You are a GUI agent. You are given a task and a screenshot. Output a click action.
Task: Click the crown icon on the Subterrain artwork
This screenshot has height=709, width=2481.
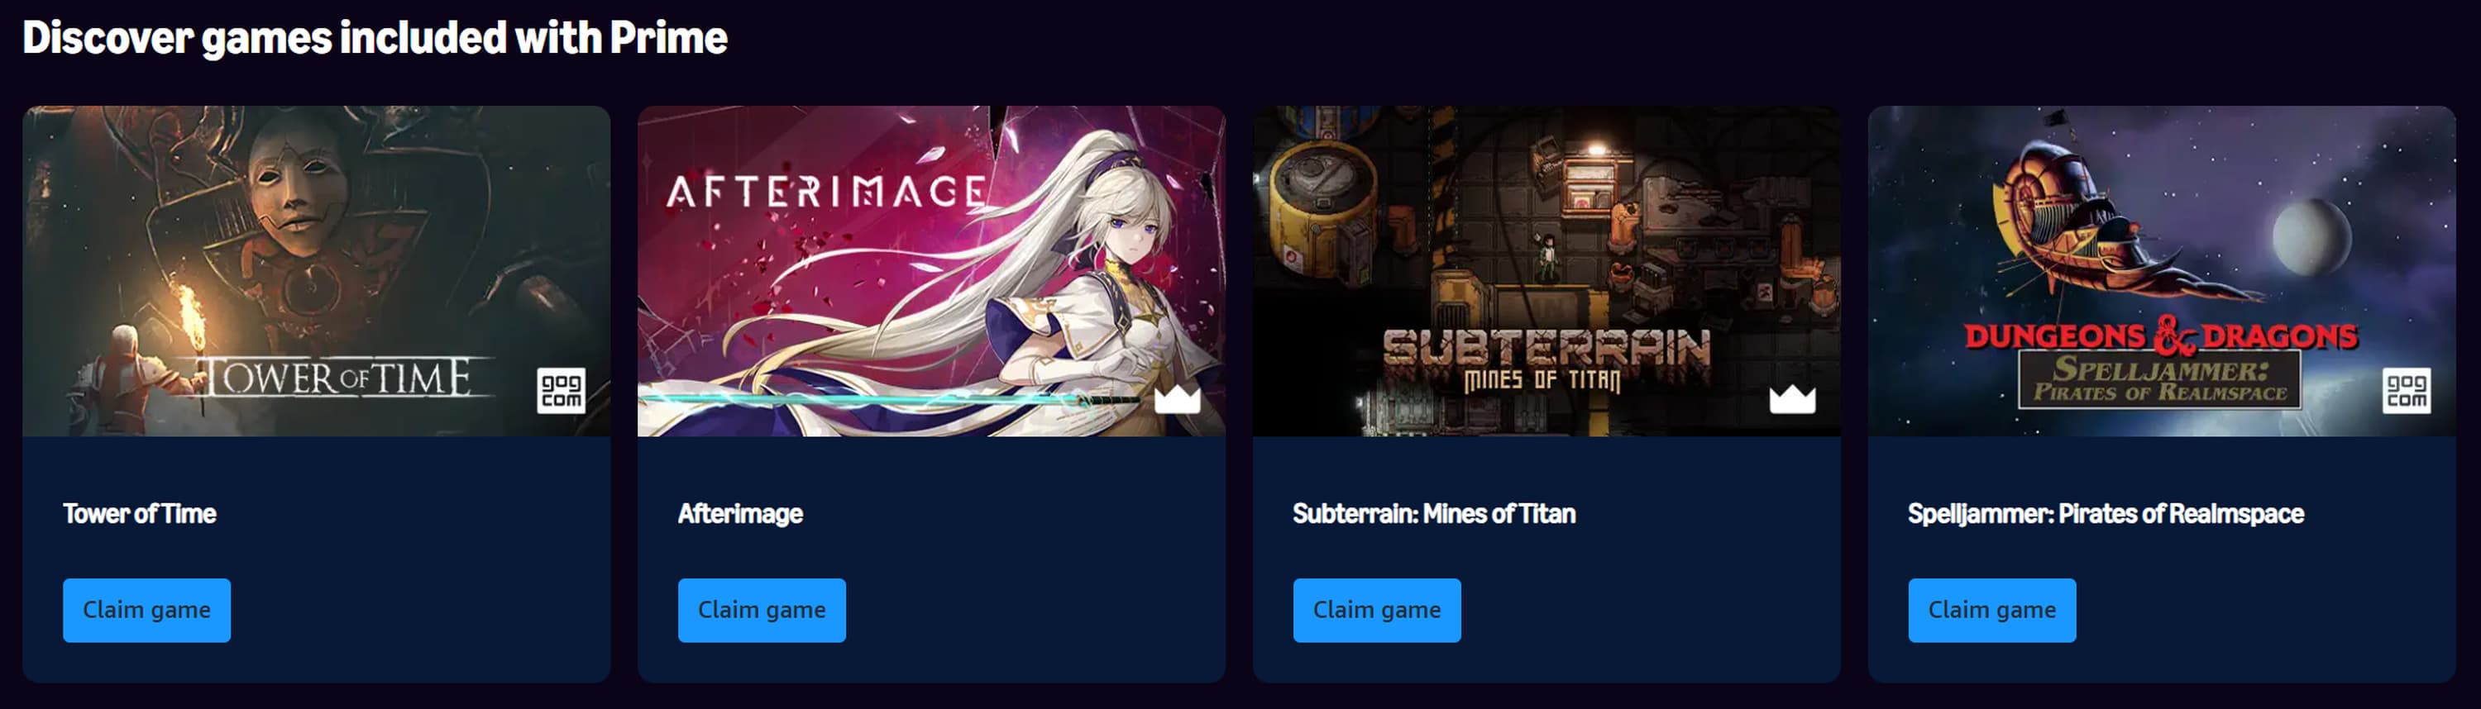1792,397
